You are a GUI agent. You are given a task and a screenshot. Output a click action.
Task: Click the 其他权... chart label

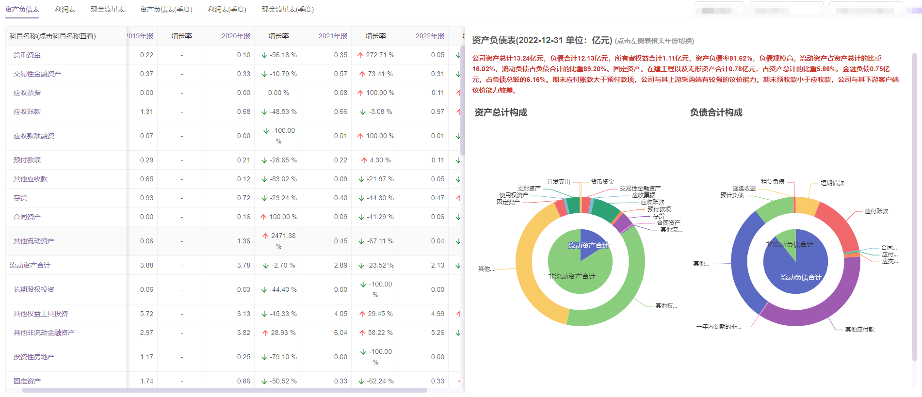click(666, 306)
